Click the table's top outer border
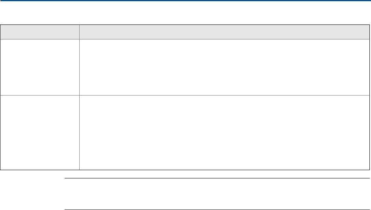This screenshot has height=210, width=371. (x=185, y=24)
